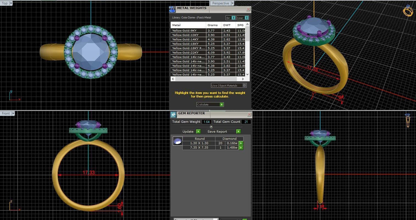Image resolution: width=416 pixels, height=220 pixels.
Task: Enable Use Object Materials option
Action: click(244, 85)
